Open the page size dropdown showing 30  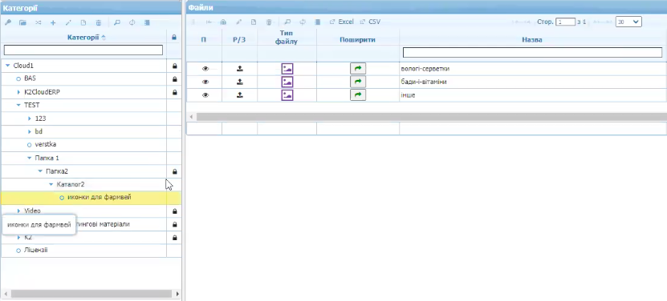[628, 22]
